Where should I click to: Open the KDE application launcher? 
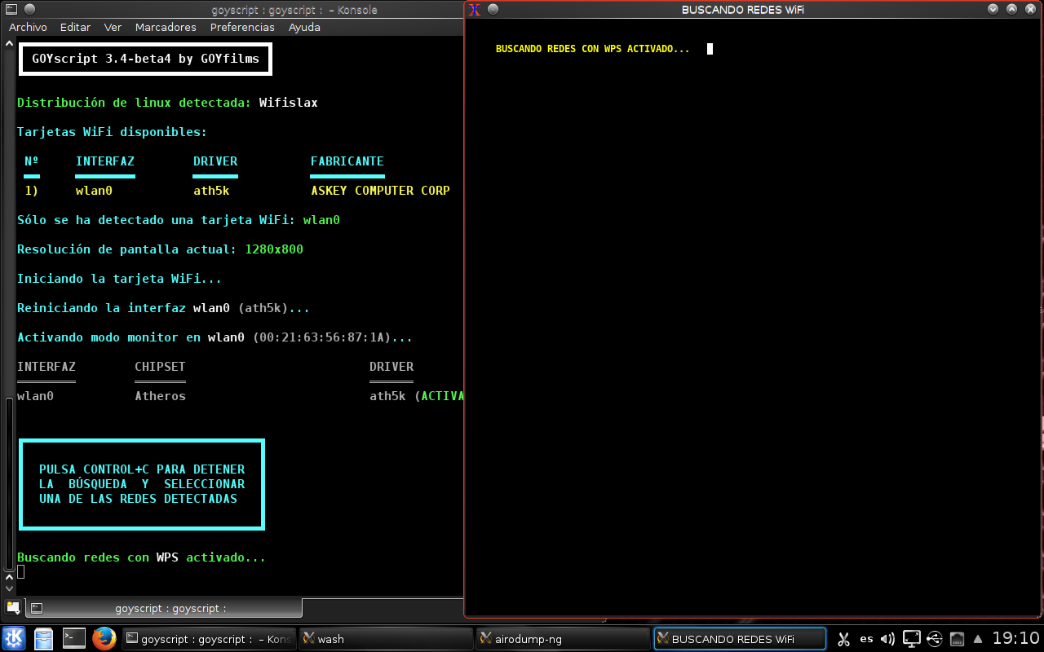[14, 638]
